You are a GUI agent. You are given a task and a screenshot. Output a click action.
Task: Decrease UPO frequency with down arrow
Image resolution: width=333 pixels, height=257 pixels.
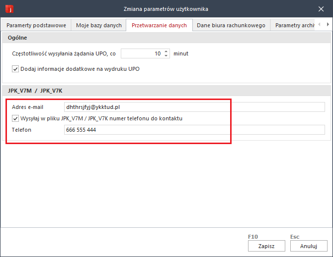click(x=166, y=55)
